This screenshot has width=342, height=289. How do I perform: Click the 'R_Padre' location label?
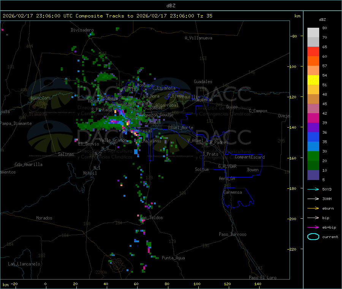pos(218,142)
